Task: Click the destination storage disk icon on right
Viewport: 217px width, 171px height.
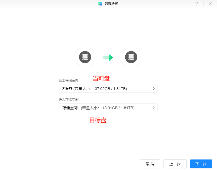Action: [x=131, y=57]
